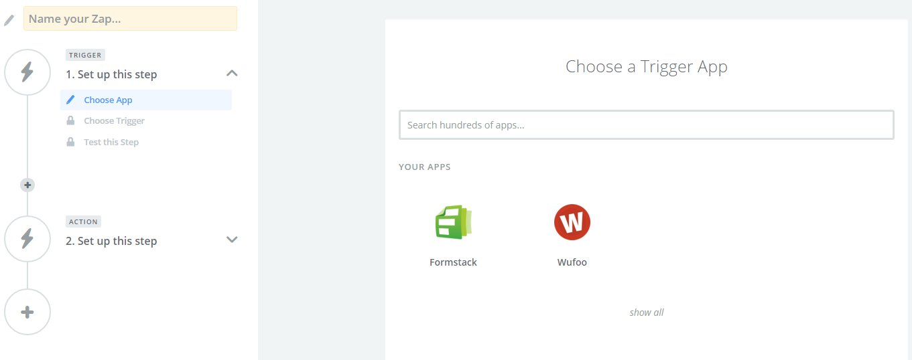
Task: Collapse the trigger step with up chevron
Action: coord(232,73)
